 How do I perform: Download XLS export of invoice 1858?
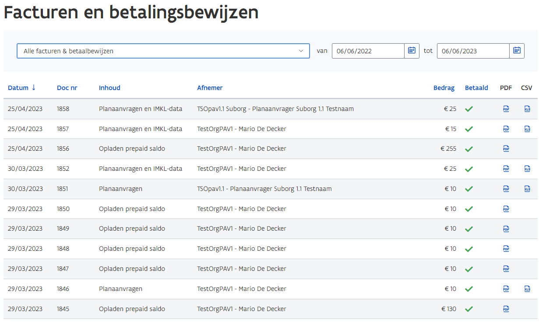527,108
